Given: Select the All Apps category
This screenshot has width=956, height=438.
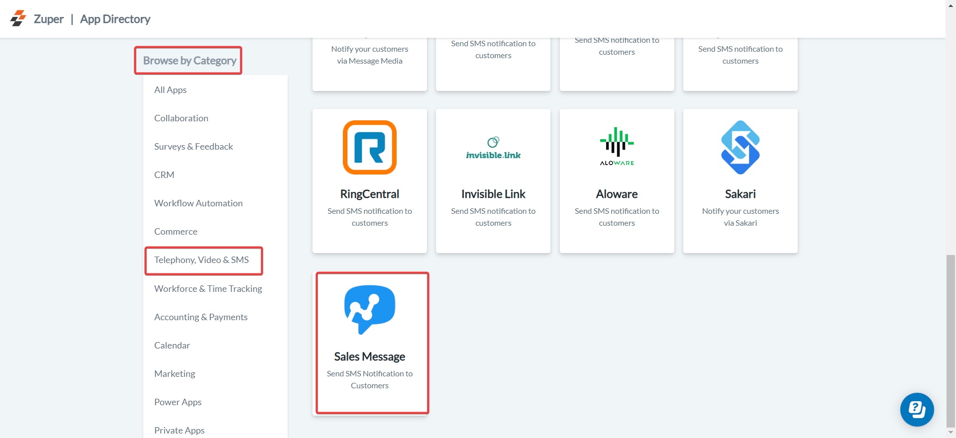Looking at the screenshot, I should (x=170, y=90).
